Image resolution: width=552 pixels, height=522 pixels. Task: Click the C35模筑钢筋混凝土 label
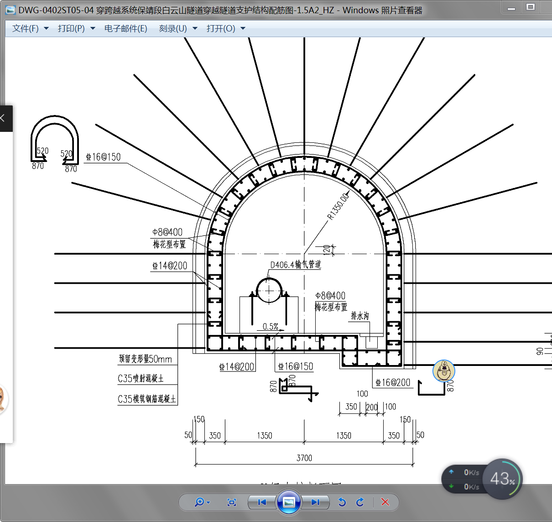pyautogui.click(x=146, y=399)
